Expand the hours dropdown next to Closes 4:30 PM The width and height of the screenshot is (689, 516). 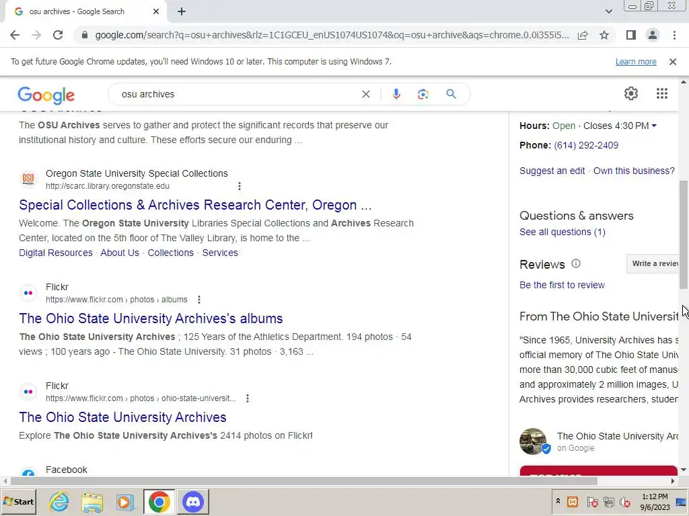654,126
